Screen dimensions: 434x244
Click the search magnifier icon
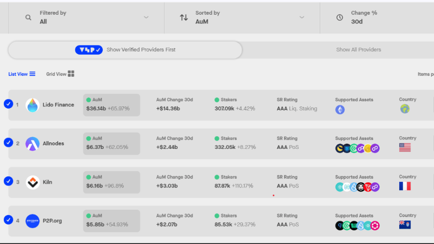pyautogui.click(x=28, y=18)
